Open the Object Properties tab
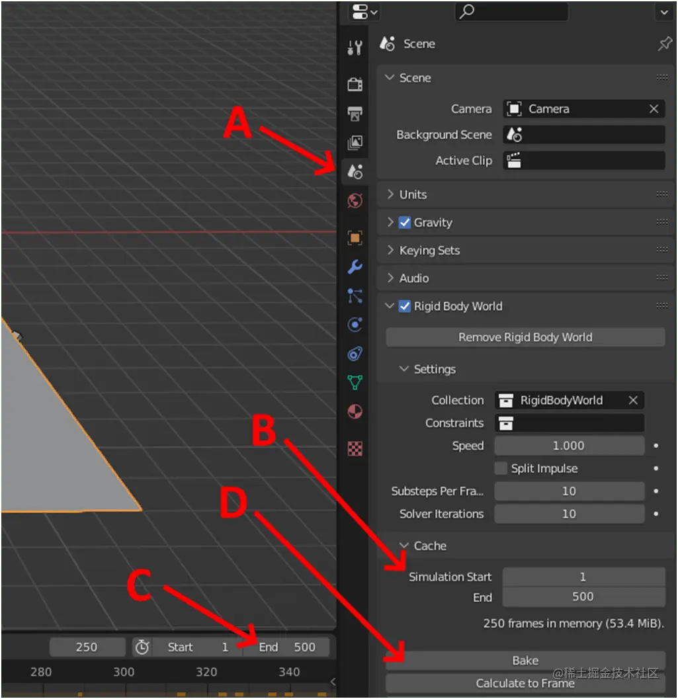The image size is (678, 699). click(x=355, y=238)
